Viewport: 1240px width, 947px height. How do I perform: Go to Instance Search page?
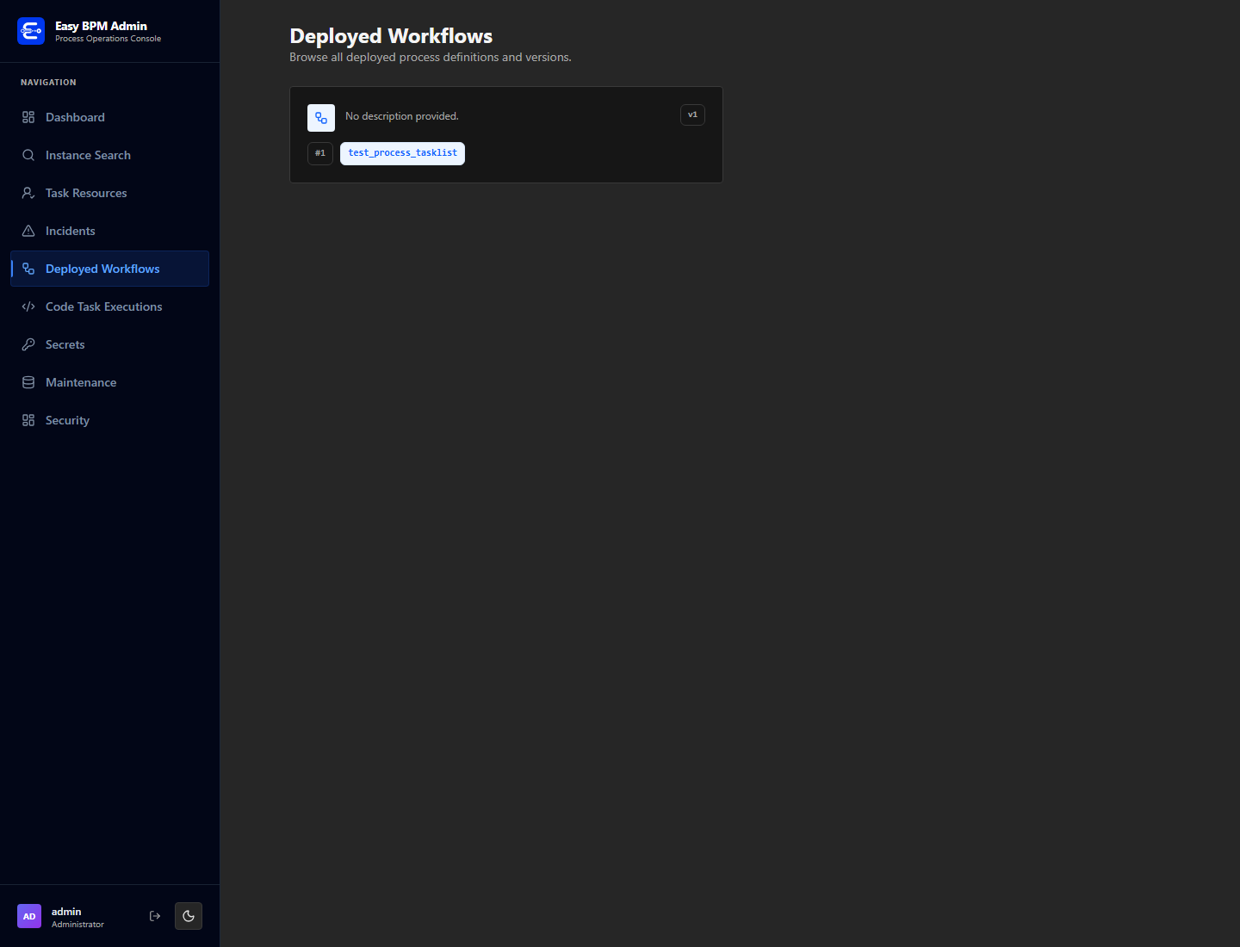(109, 155)
